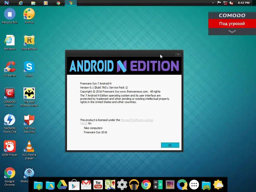Click the N start button in taskbar
The image size is (256, 192).
(x=6, y=3)
